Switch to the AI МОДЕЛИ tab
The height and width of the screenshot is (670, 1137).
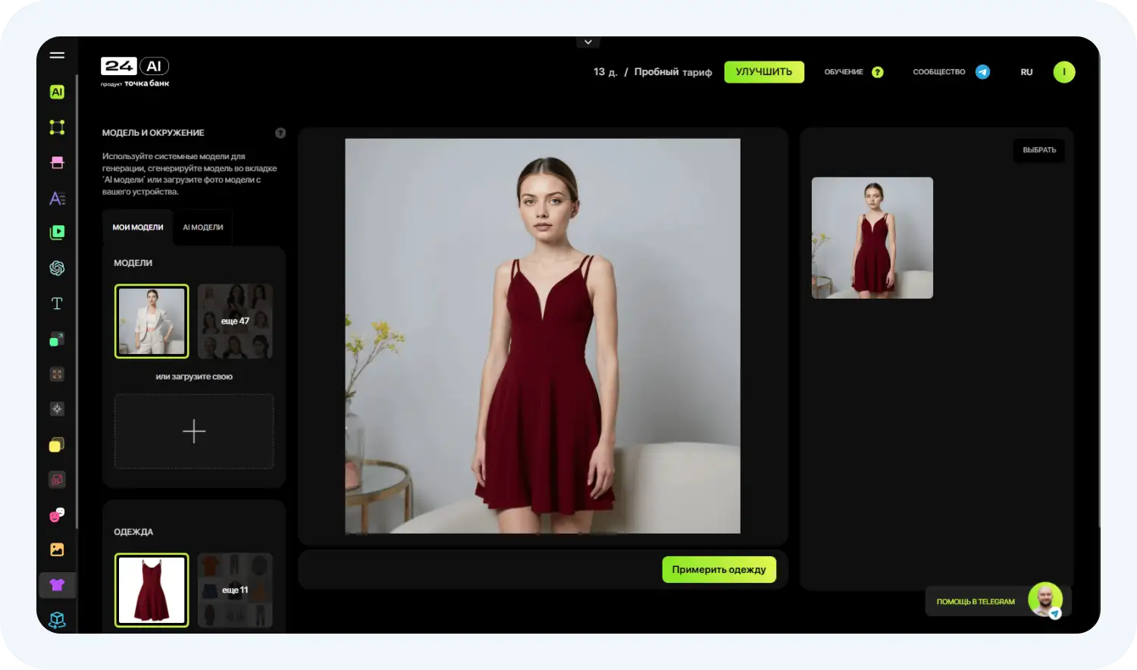[202, 227]
